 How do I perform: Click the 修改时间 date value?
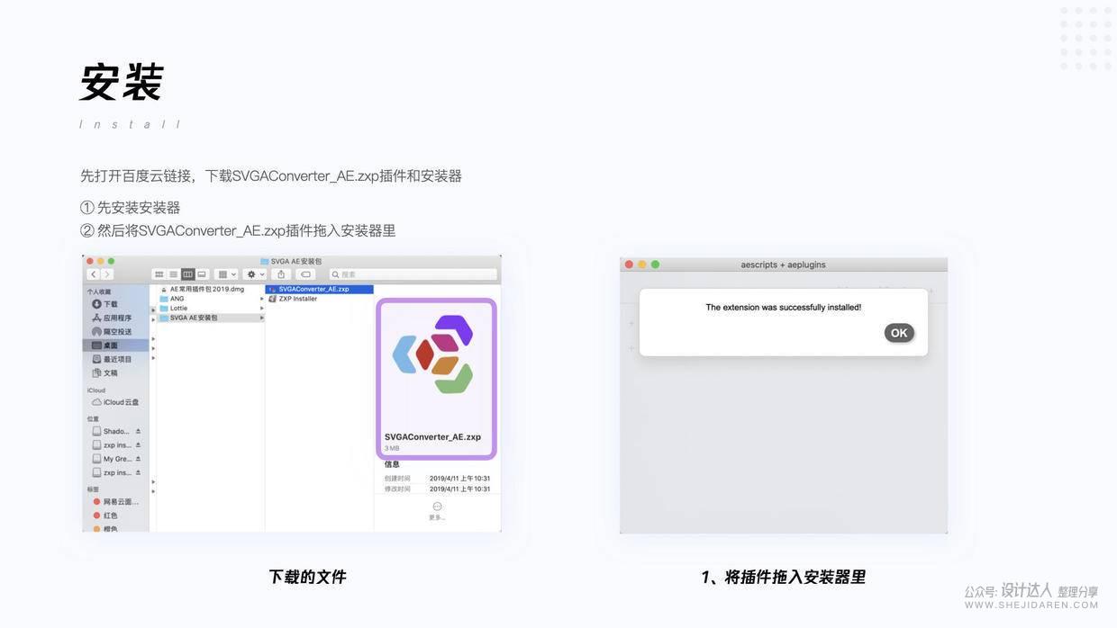(459, 489)
